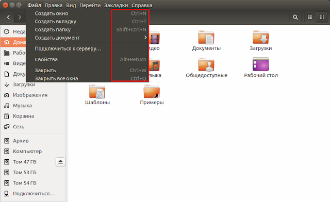Image resolution: width=330 pixels, height=202 pixels.
Task: Select Загрузки in the sidebar
Action: point(33,85)
